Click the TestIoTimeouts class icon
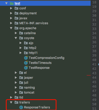 [x=26, y=63]
